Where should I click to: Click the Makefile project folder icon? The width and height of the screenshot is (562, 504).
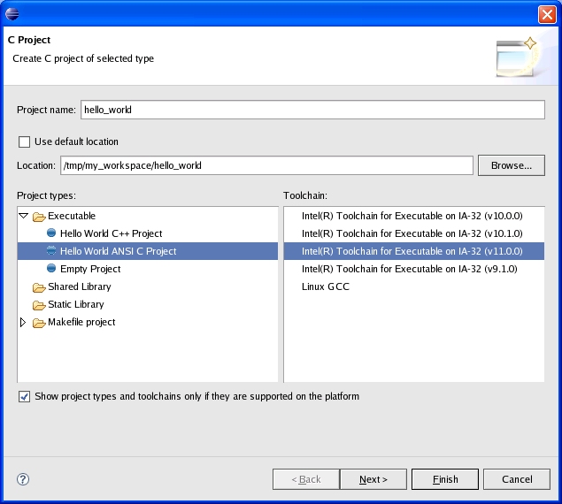(x=38, y=323)
